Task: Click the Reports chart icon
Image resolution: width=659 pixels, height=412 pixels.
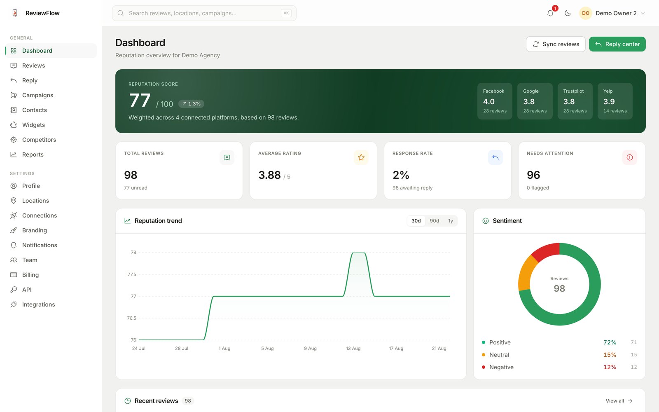Action: click(x=14, y=154)
